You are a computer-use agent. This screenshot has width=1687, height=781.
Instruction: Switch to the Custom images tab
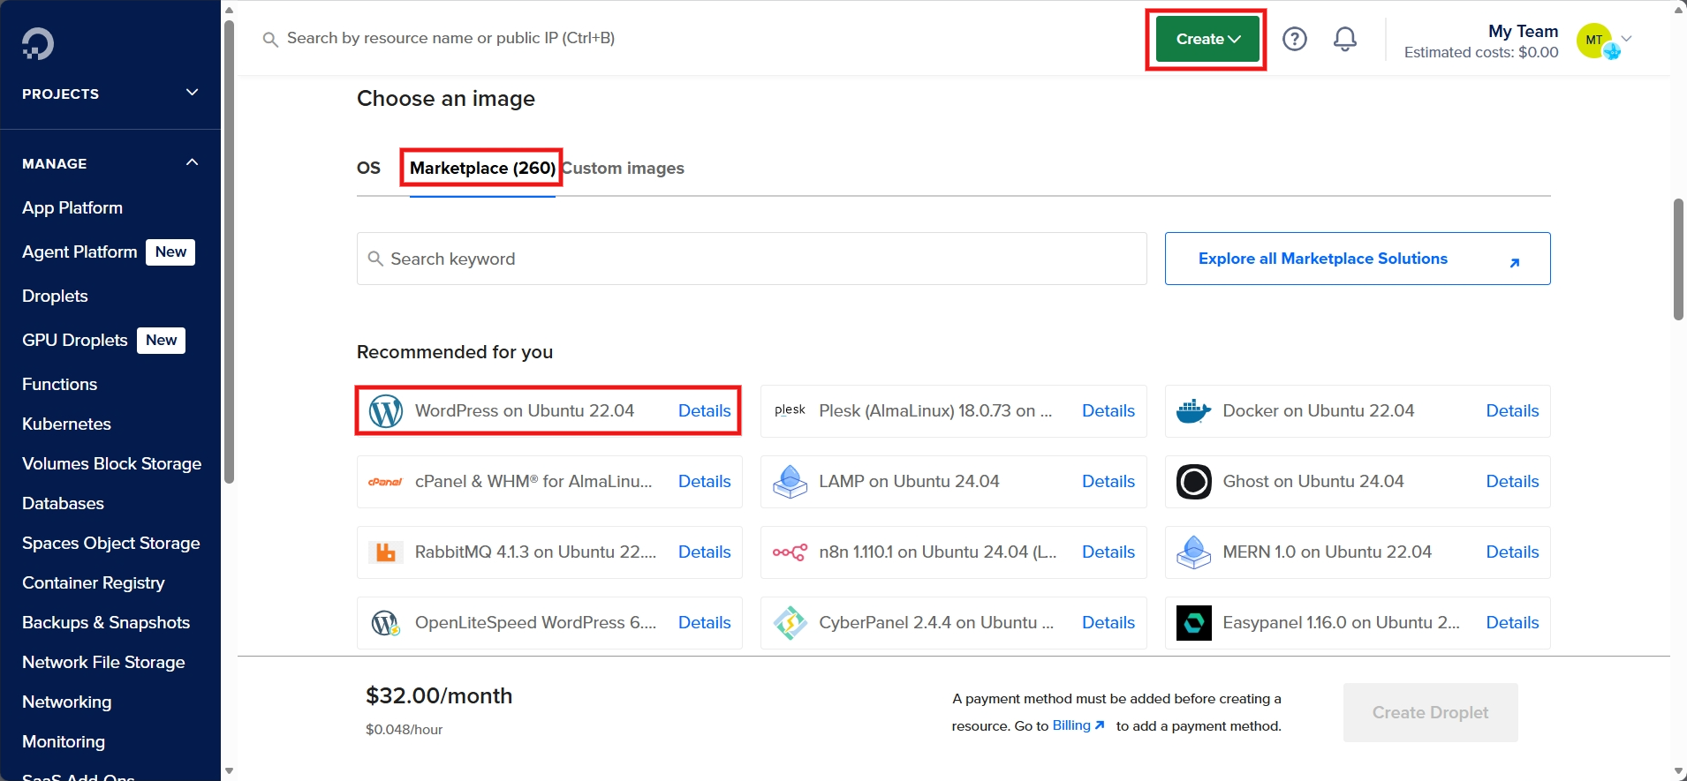point(624,168)
